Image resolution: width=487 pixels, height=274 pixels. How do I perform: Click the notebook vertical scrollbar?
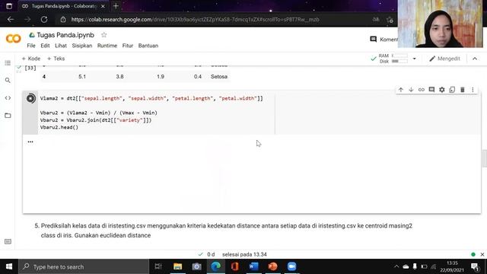click(484, 158)
